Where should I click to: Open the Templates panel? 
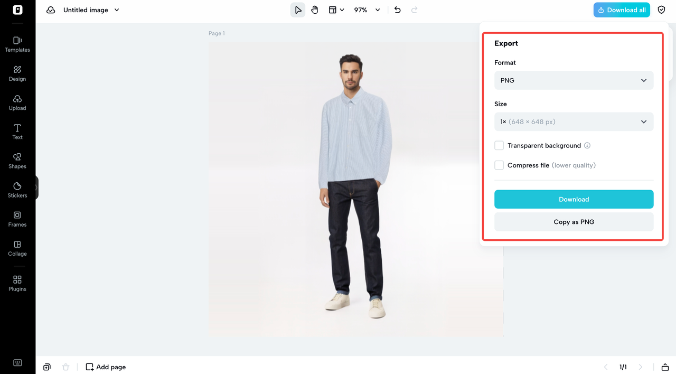pyautogui.click(x=17, y=43)
